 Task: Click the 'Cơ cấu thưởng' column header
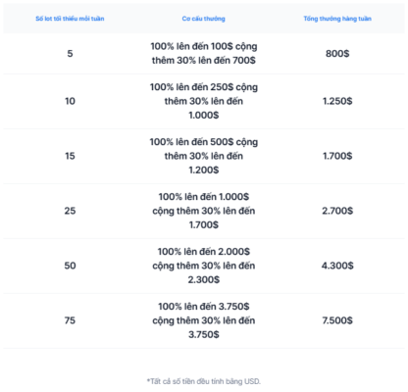tap(204, 19)
